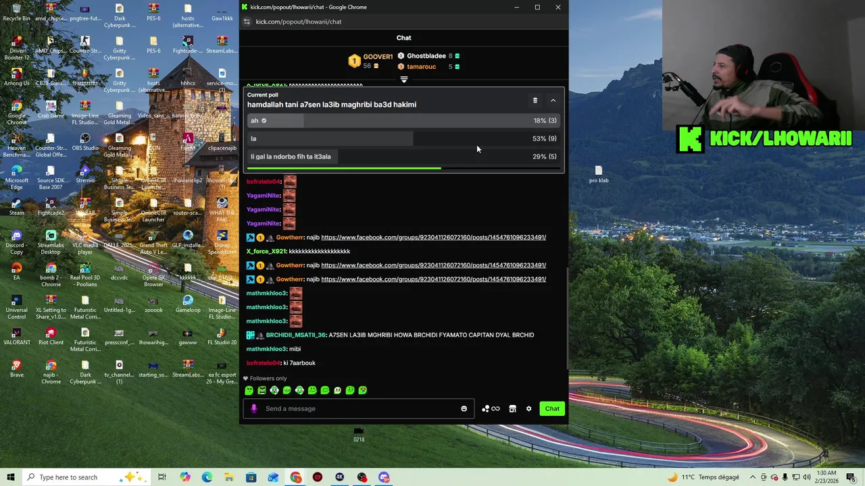Select Opera GX Browser shortcut

(x=153, y=275)
